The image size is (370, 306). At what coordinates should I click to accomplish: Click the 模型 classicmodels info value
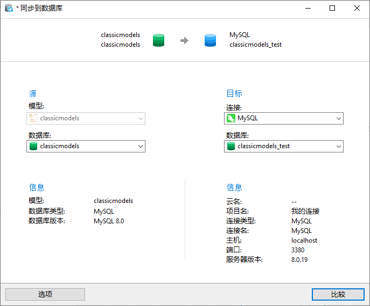[x=114, y=201]
